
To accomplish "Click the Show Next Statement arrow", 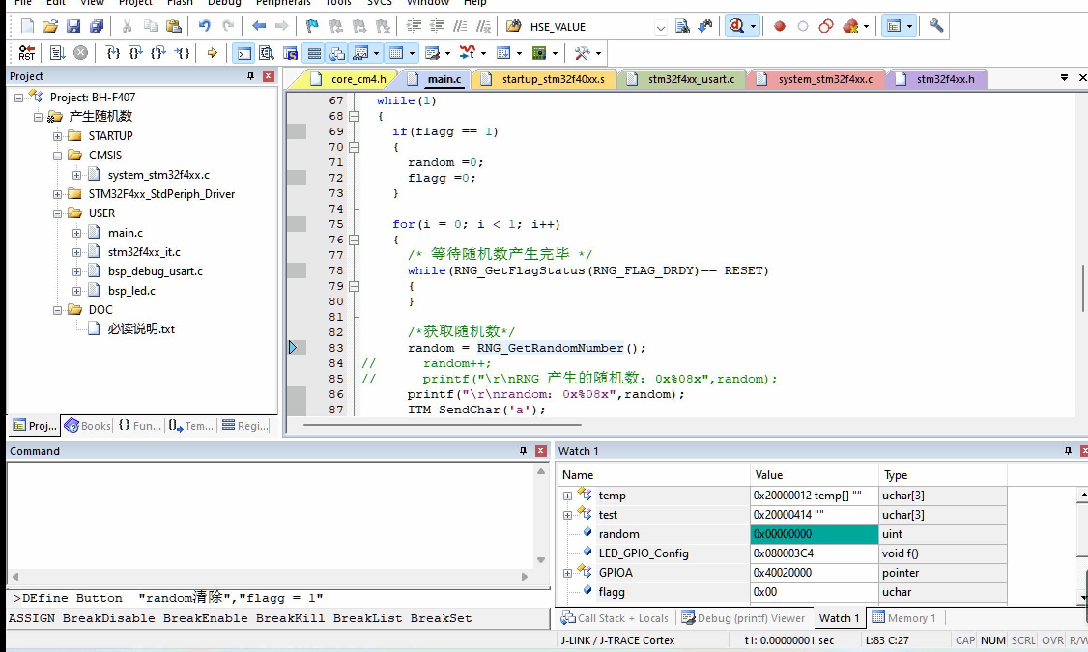I will pyautogui.click(x=212, y=53).
